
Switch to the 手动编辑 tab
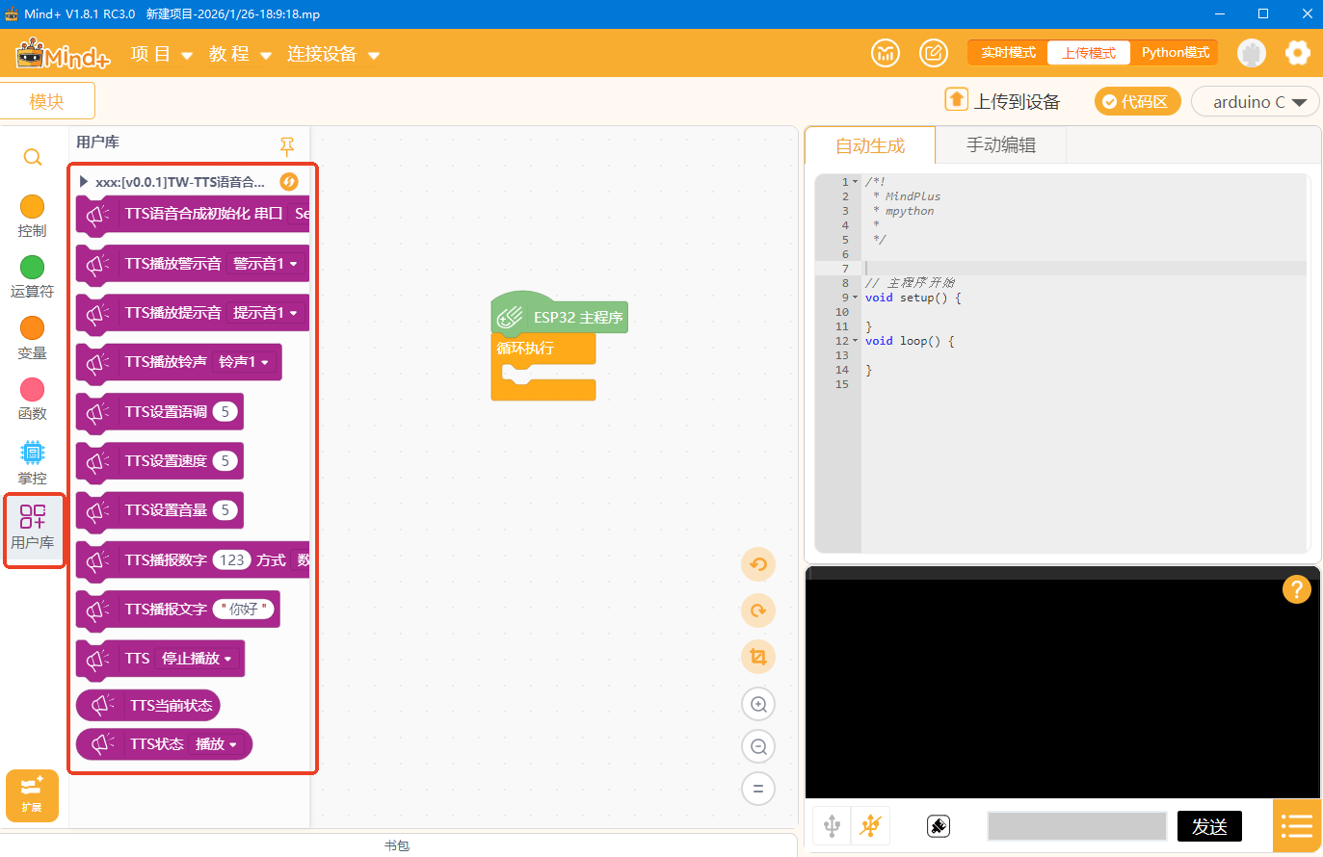(1001, 145)
